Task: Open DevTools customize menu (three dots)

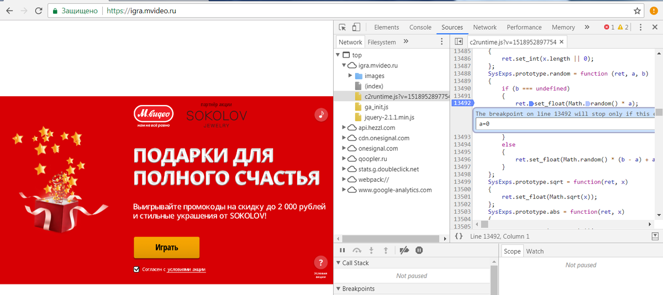Action: [x=641, y=27]
